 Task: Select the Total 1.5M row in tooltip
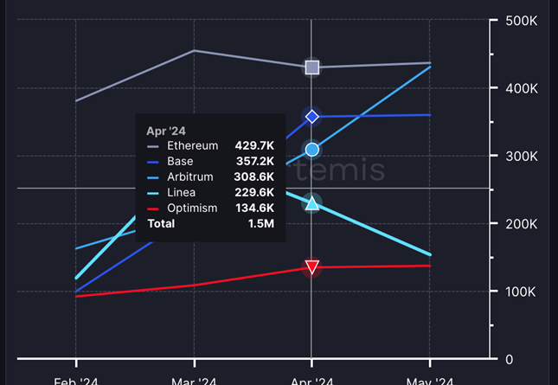210,224
